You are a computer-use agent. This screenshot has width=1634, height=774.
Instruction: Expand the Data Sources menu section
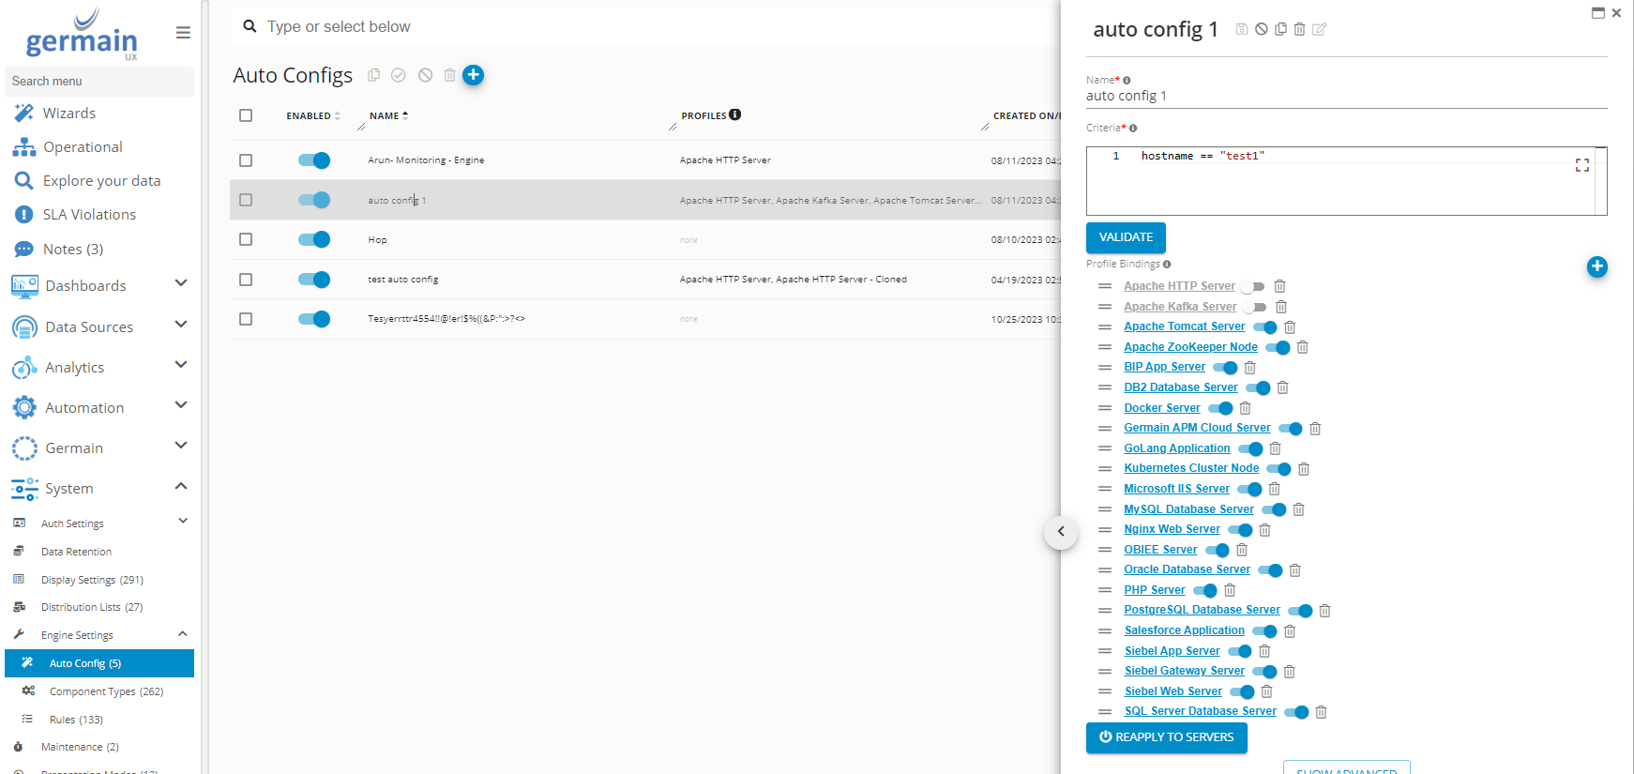[x=181, y=325]
